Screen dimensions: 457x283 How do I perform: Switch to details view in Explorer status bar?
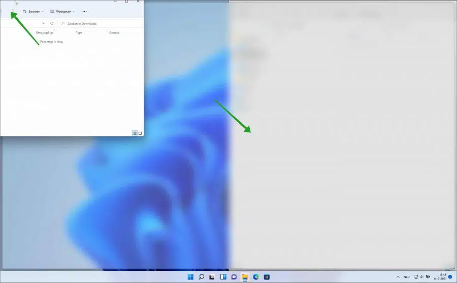[135, 133]
